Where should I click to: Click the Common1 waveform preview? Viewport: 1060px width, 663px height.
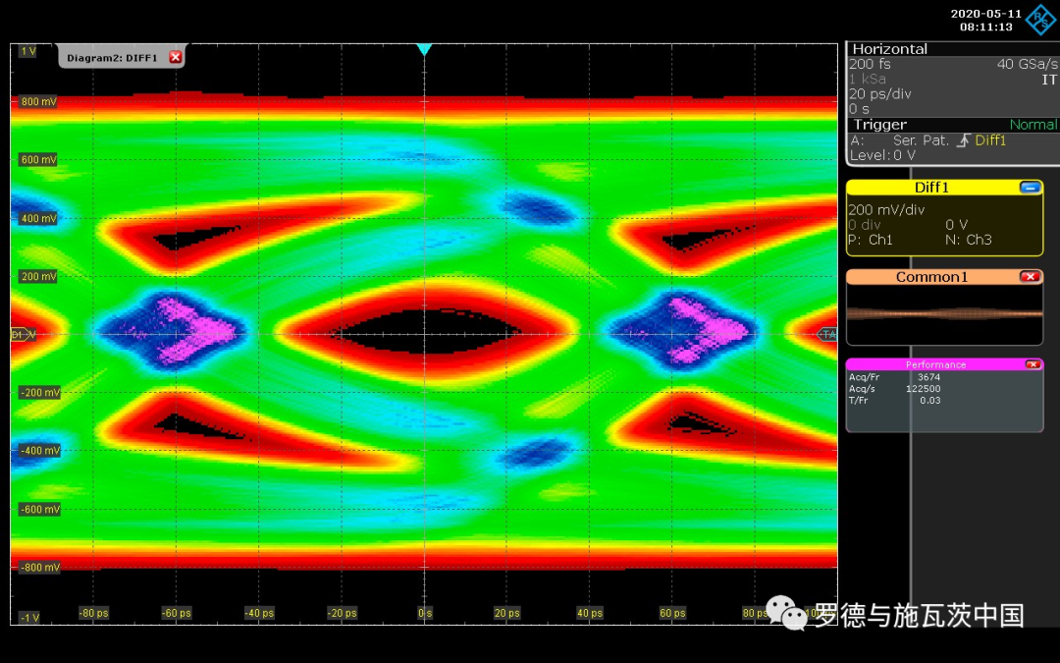tap(944, 314)
